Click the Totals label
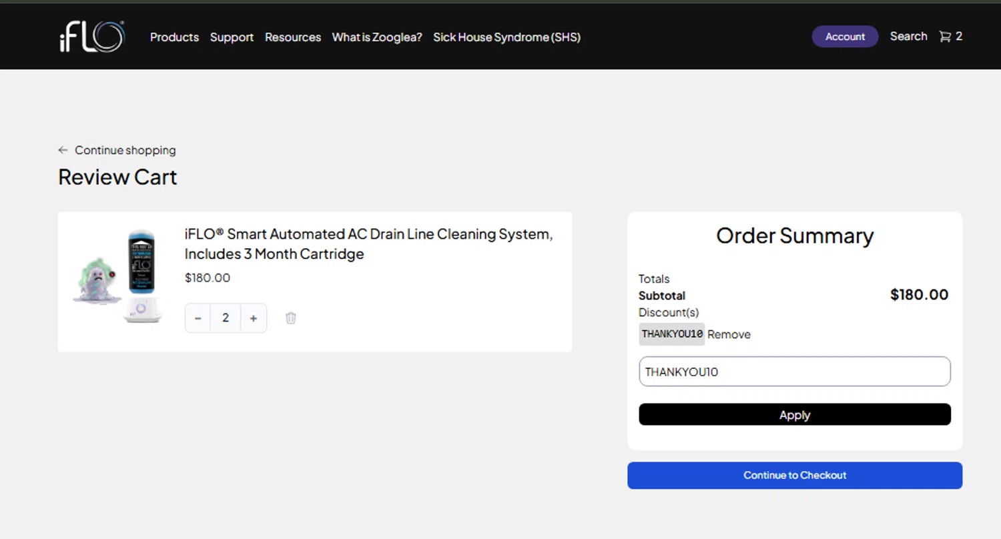The image size is (1001, 539). 654,279
